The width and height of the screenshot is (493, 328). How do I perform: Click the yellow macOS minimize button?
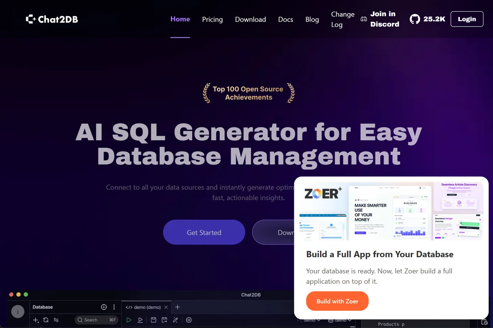tap(18, 295)
